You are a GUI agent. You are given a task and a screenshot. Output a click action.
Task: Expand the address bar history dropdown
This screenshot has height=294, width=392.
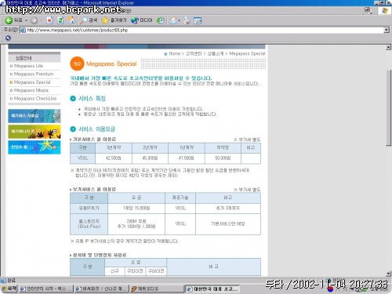(387, 30)
